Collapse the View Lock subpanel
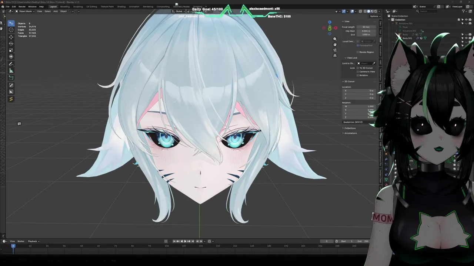The height and width of the screenshot is (266, 474). [x=351, y=58]
